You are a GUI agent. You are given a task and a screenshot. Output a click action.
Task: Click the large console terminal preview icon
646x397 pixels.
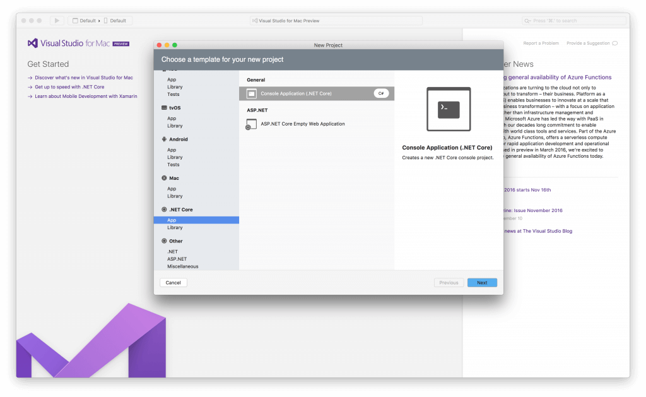click(449, 109)
